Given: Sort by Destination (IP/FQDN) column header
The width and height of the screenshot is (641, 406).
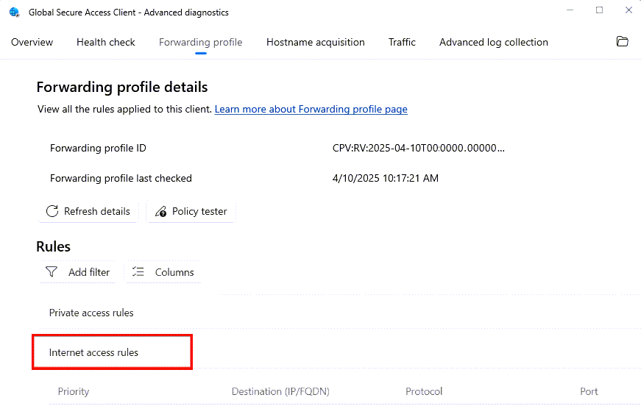Looking at the screenshot, I should click(280, 391).
